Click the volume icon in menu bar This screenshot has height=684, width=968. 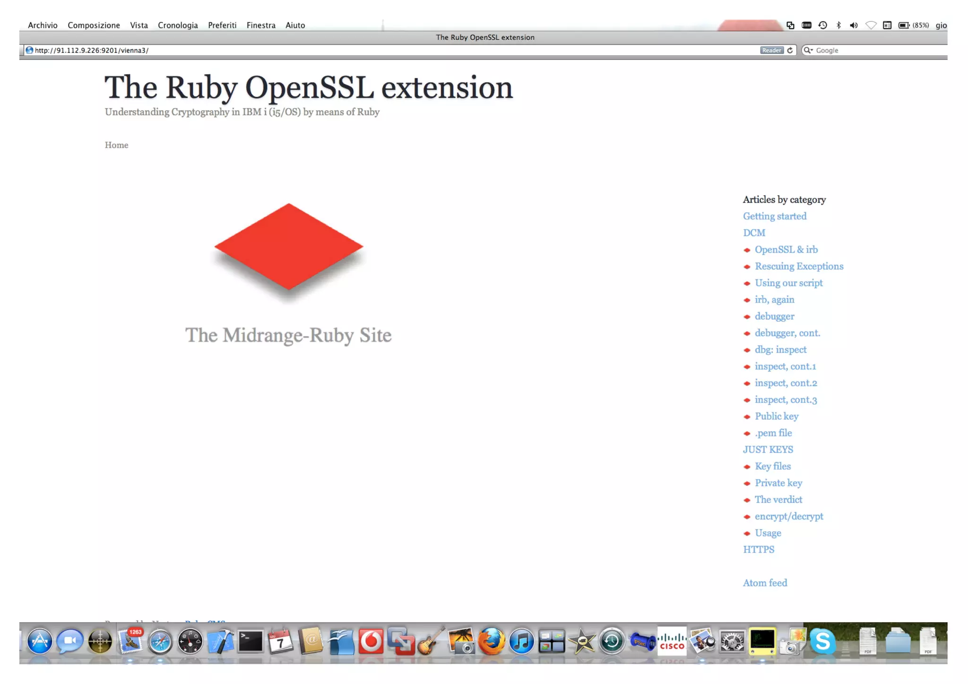[x=854, y=25]
